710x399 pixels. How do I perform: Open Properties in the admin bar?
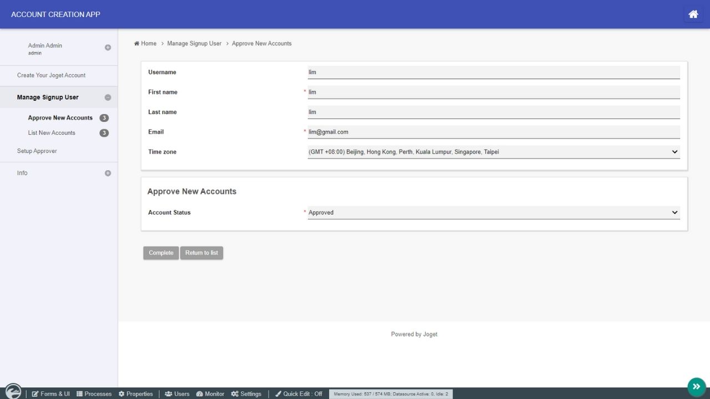pos(135,394)
